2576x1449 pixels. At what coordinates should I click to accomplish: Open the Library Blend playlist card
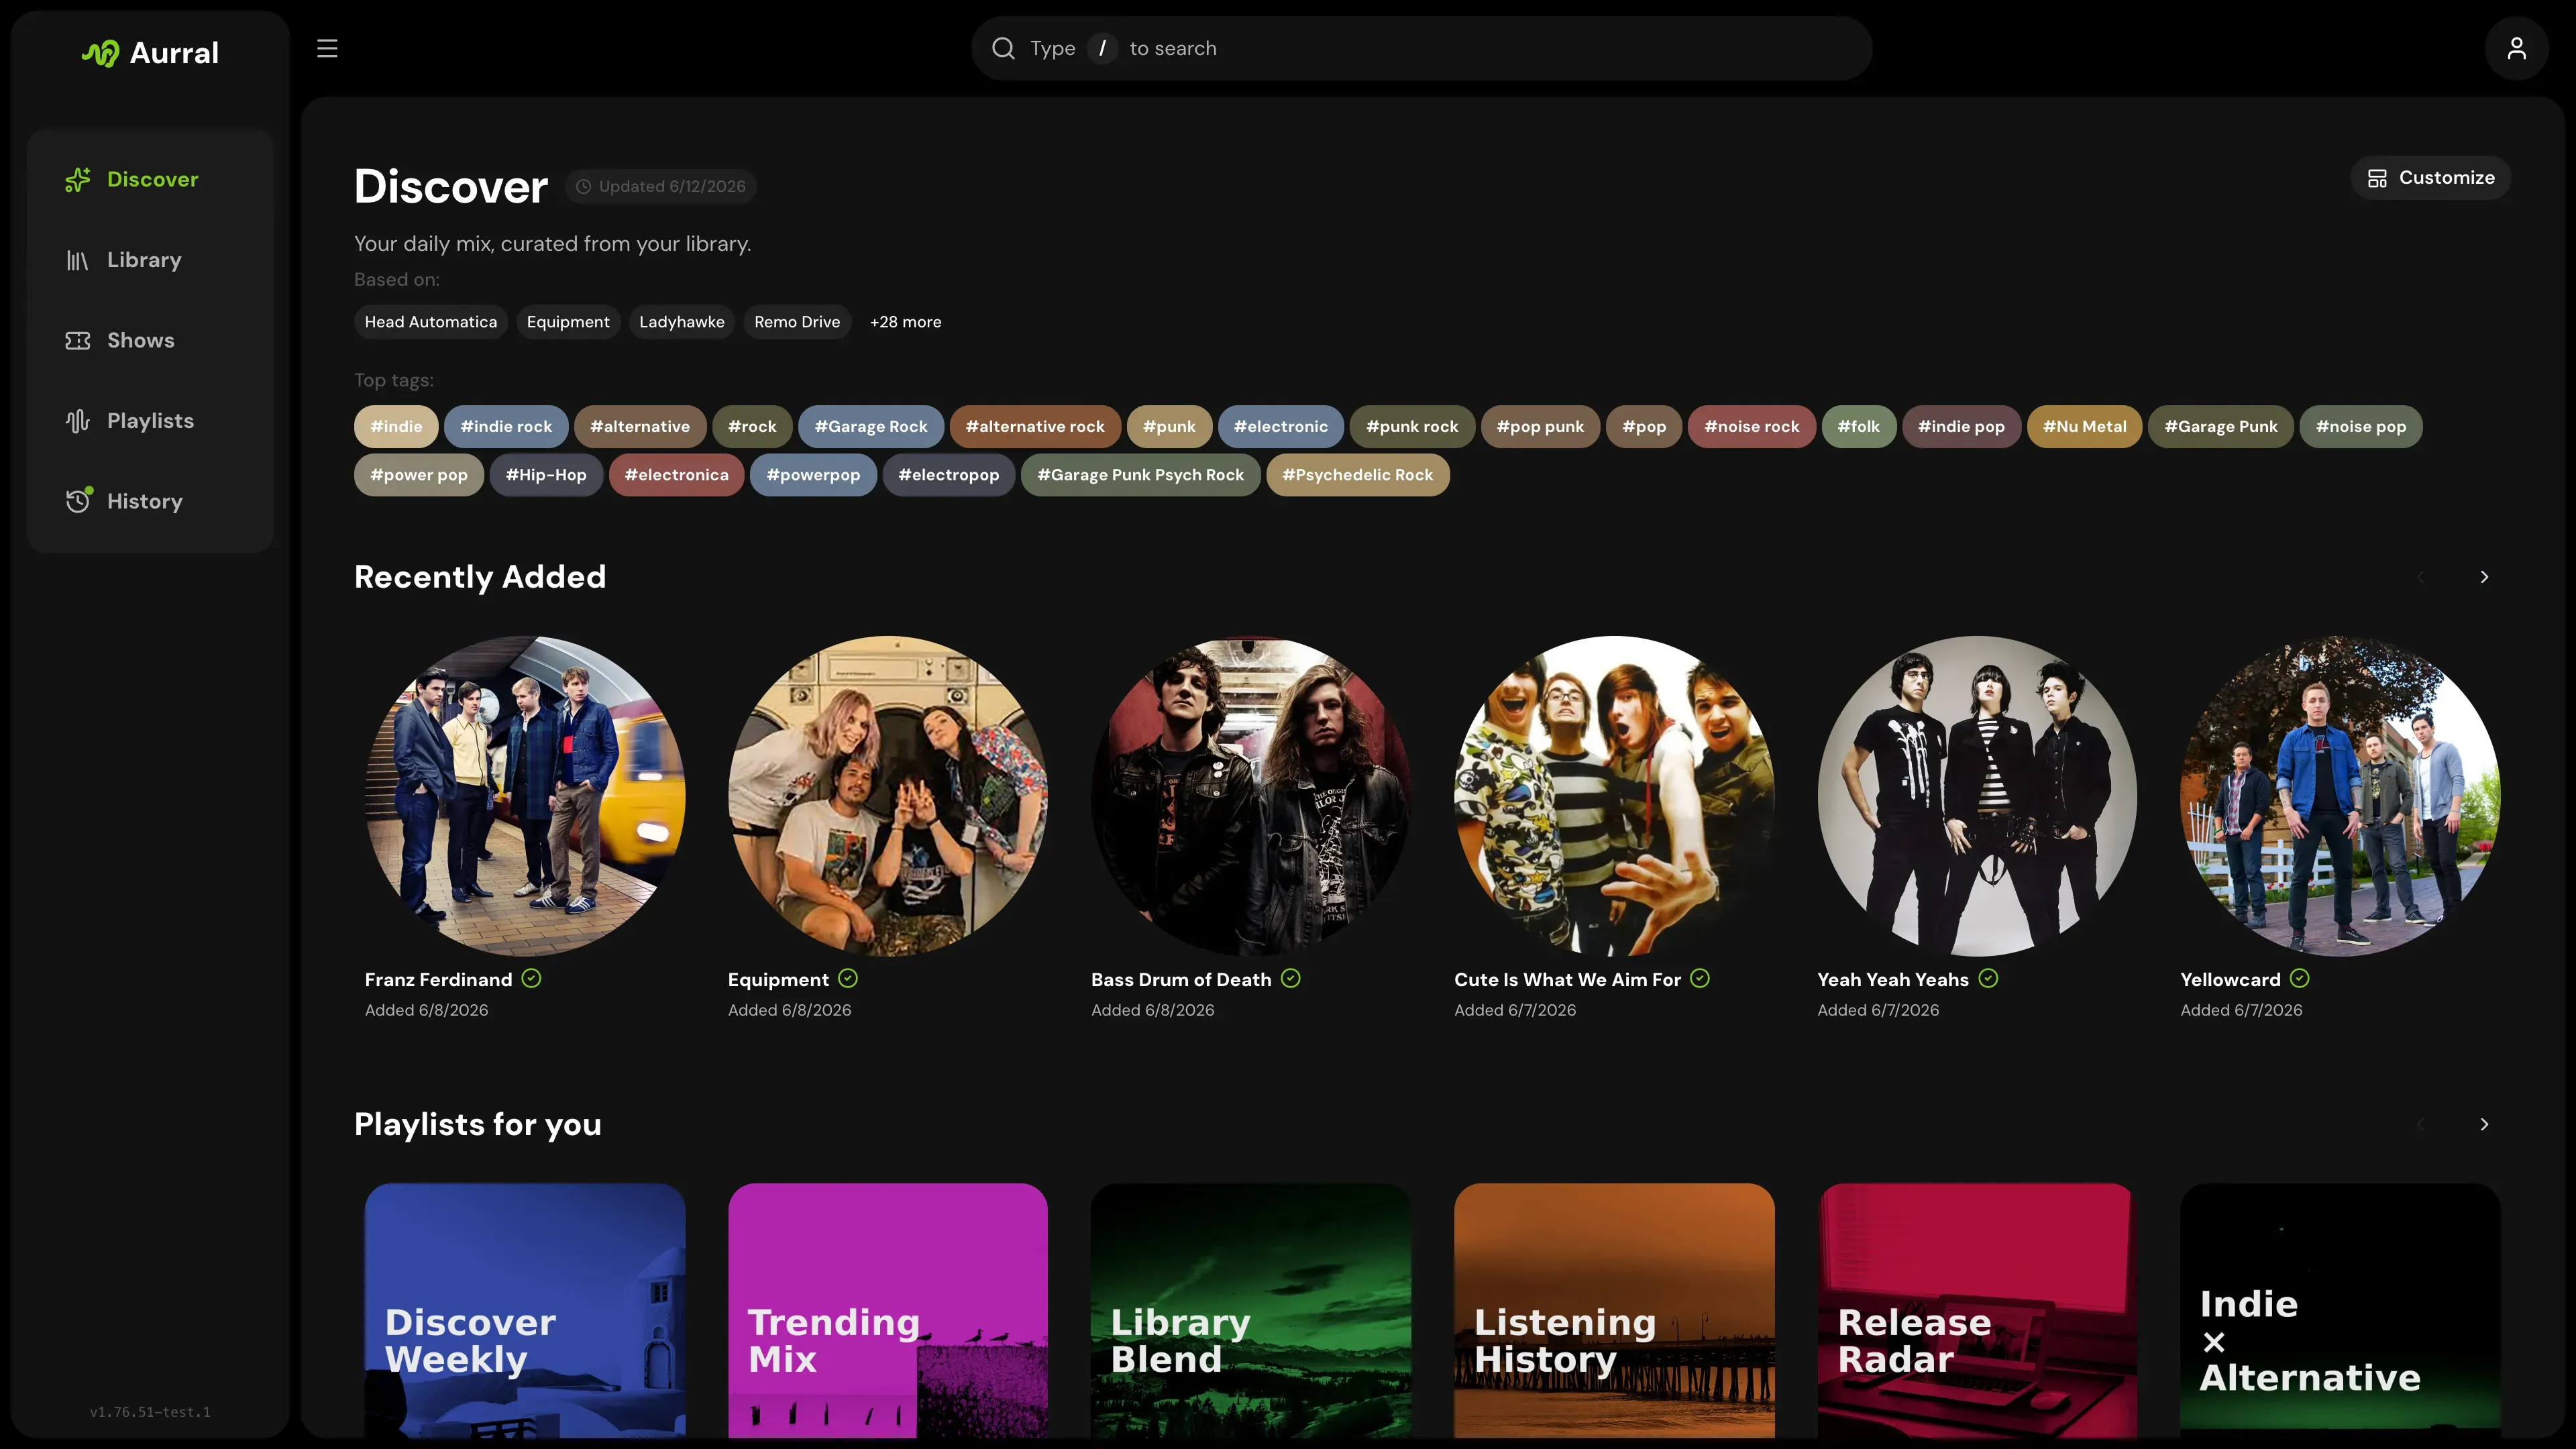coord(1251,1311)
